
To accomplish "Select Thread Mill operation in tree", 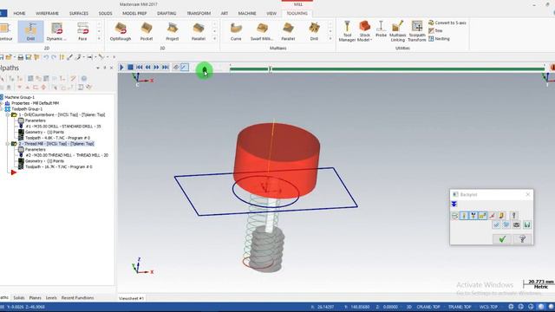I will tap(56, 144).
